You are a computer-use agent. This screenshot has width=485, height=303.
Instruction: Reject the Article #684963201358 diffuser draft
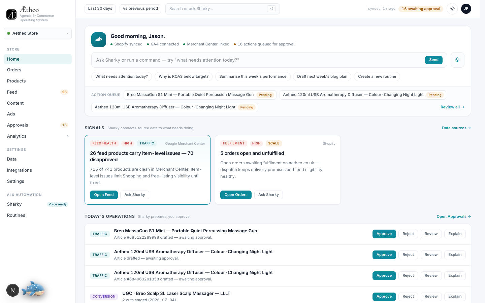point(408,276)
